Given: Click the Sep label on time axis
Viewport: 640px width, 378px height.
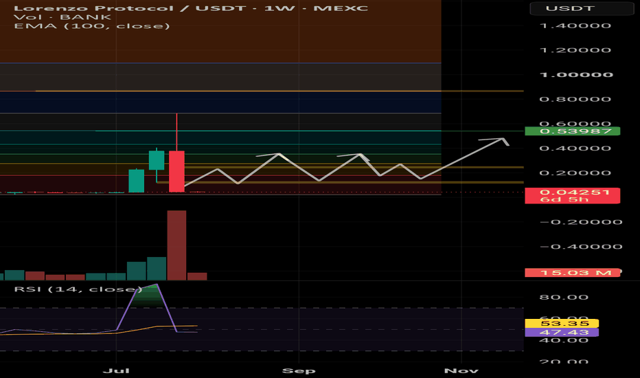Looking at the screenshot, I should (x=299, y=370).
